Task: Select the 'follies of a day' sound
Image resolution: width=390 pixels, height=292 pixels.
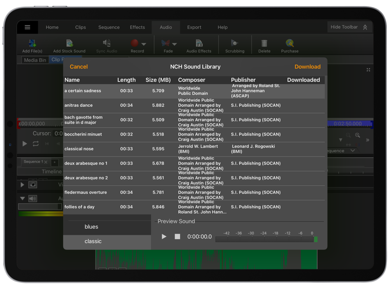Action: pyautogui.click(x=194, y=207)
